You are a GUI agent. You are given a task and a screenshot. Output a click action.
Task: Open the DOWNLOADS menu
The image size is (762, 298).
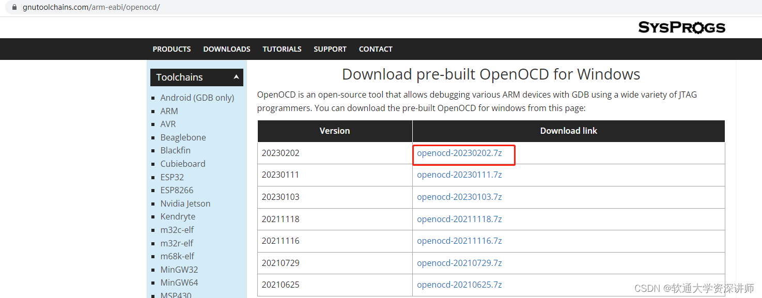point(227,49)
